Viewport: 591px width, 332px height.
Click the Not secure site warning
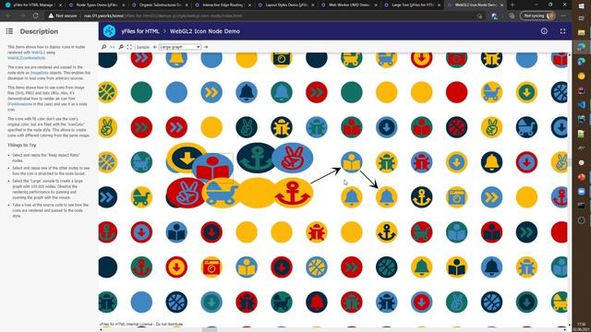click(63, 16)
